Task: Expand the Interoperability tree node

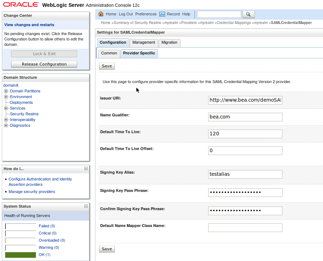Action: 5,120
